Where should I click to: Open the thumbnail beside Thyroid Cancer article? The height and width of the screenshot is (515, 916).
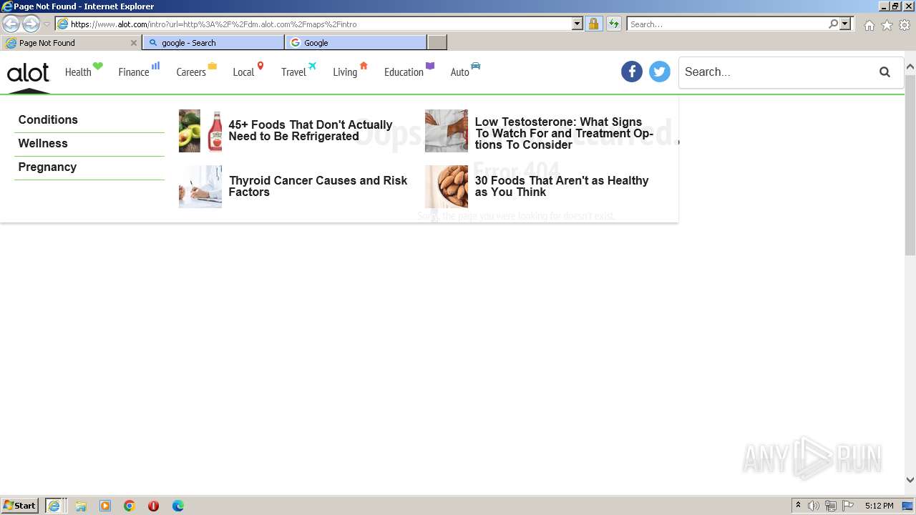pyautogui.click(x=200, y=187)
